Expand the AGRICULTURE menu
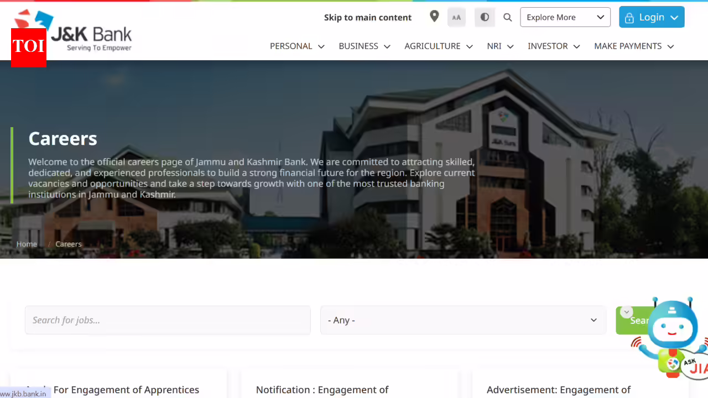The height and width of the screenshot is (398, 708). [438, 46]
